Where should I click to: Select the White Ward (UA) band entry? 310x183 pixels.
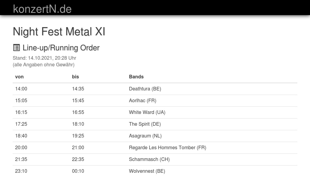click(147, 112)
